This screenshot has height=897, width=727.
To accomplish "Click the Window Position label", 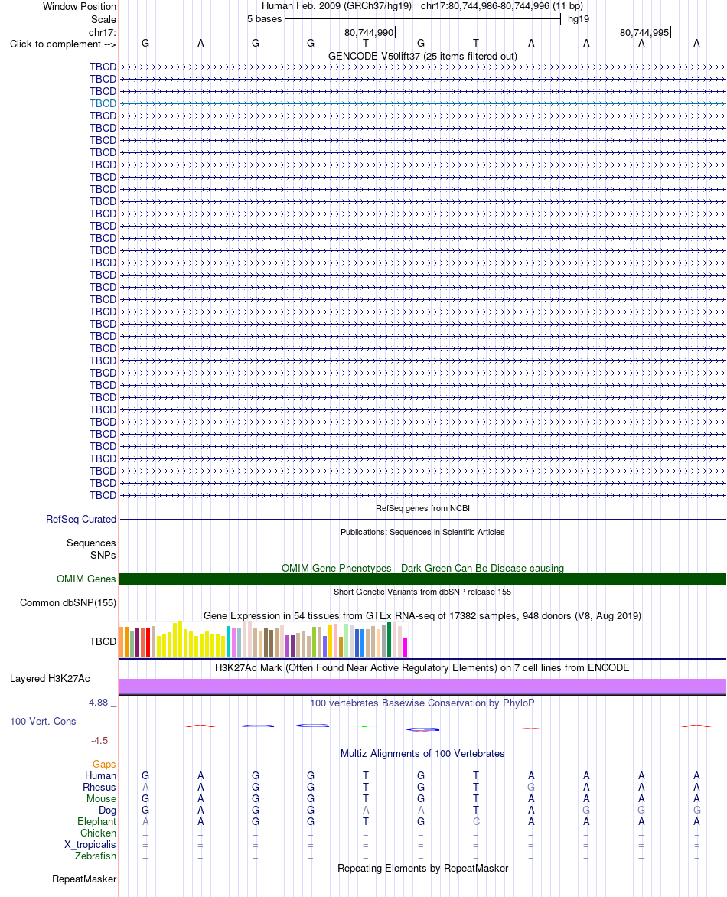I will 80,7.
